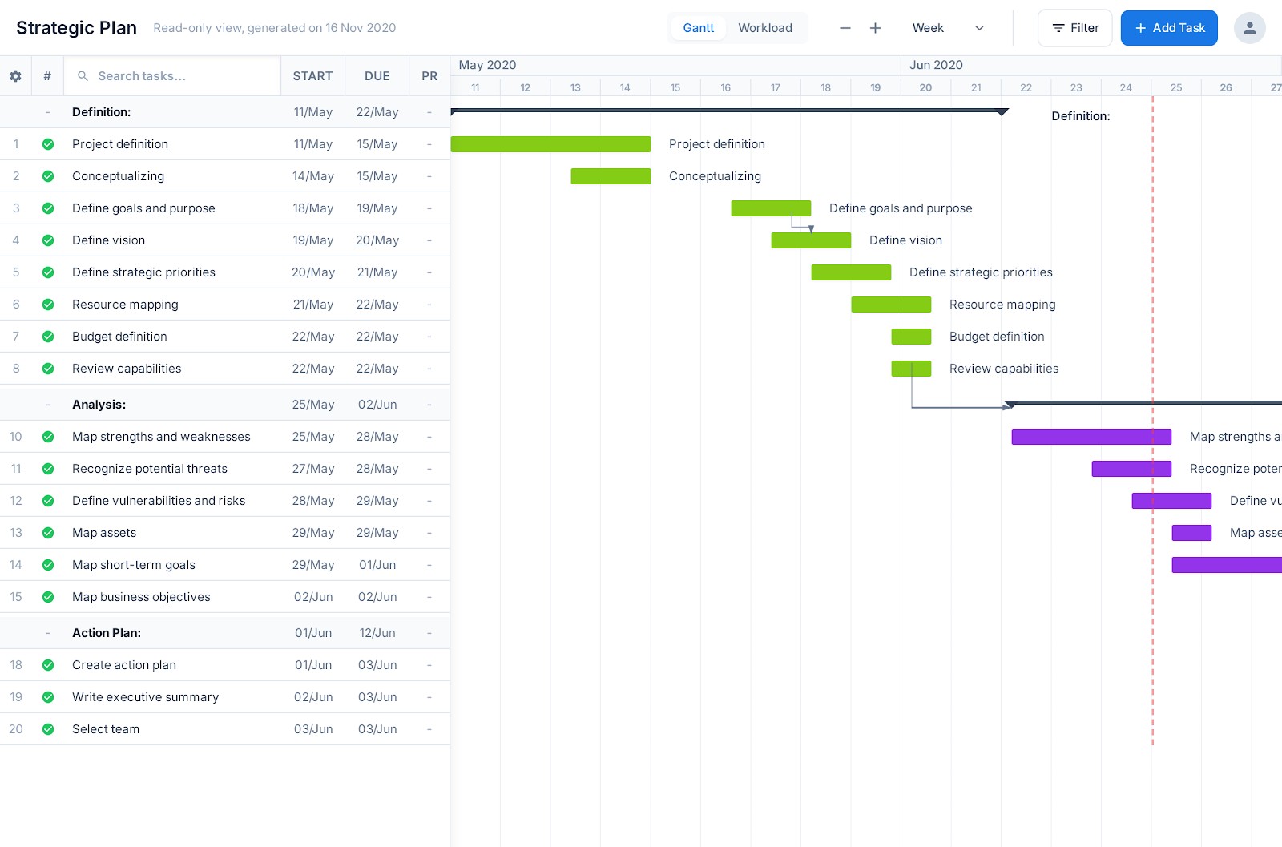This screenshot has width=1282, height=847.
Task: Click the search magnifier in Search tasks field
Action: (x=83, y=75)
